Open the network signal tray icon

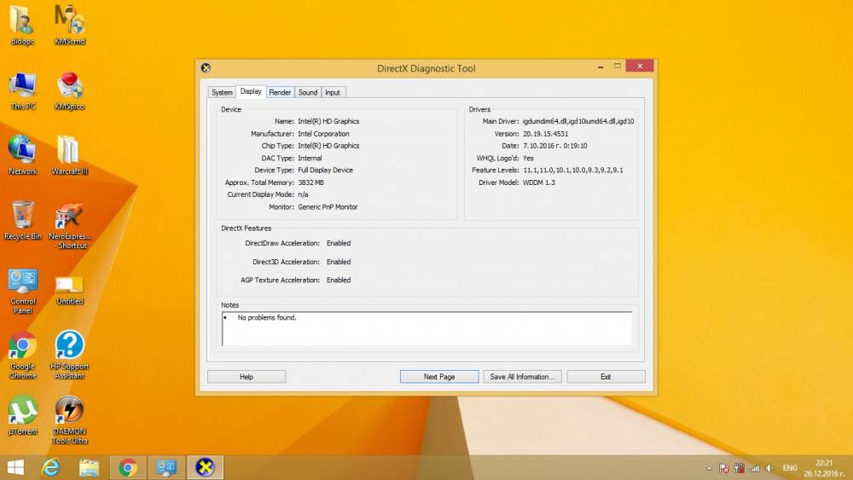(755, 468)
